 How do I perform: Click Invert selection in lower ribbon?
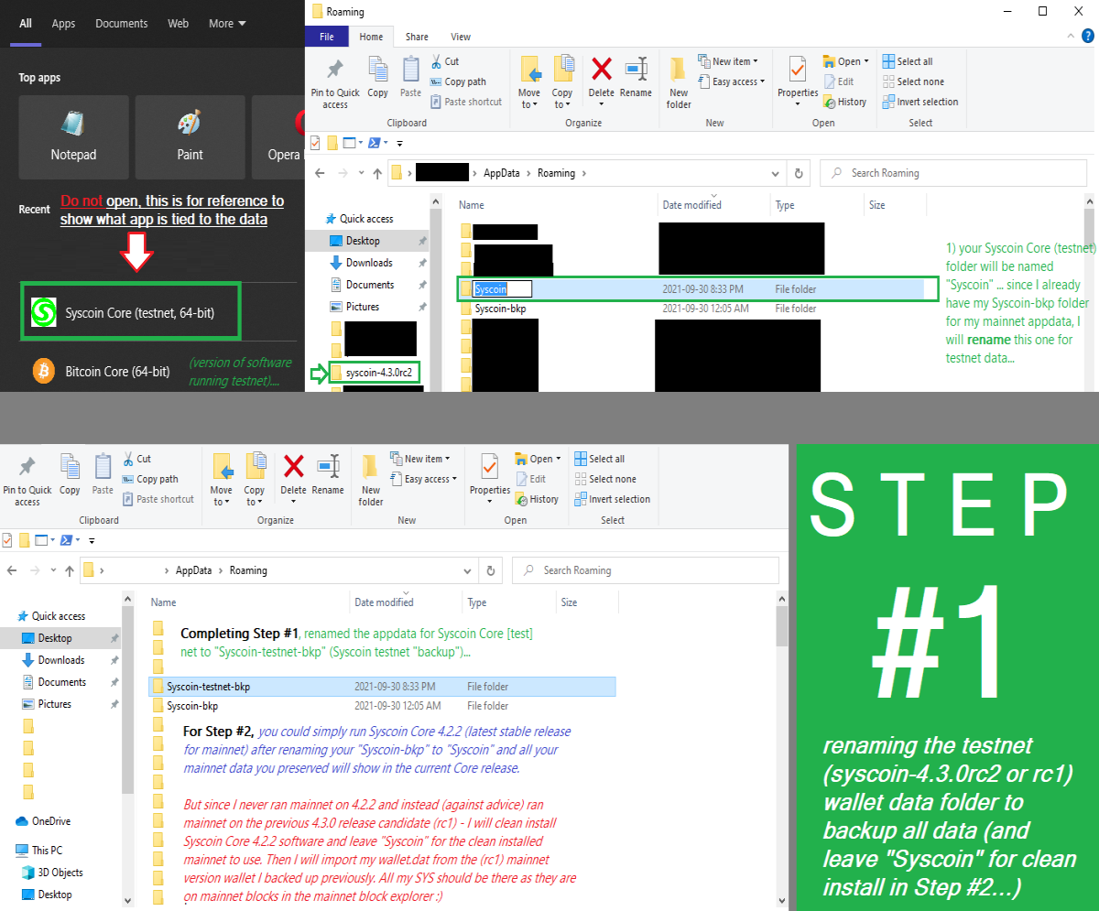tap(613, 499)
